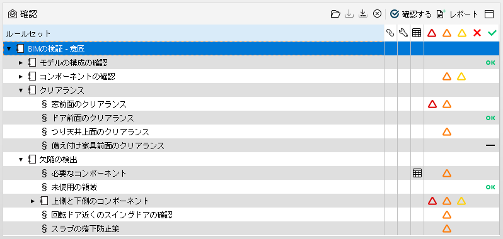The width and height of the screenshot is (503, 239).
Task: Click the orange triangle in 上側と下側のコンポーネント row
Action: (x=447, y=201)
